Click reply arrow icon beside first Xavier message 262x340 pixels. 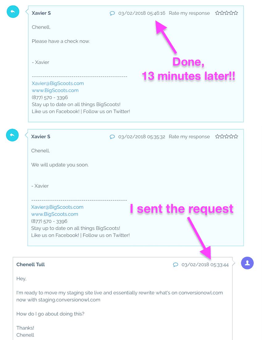pos(13,12)
